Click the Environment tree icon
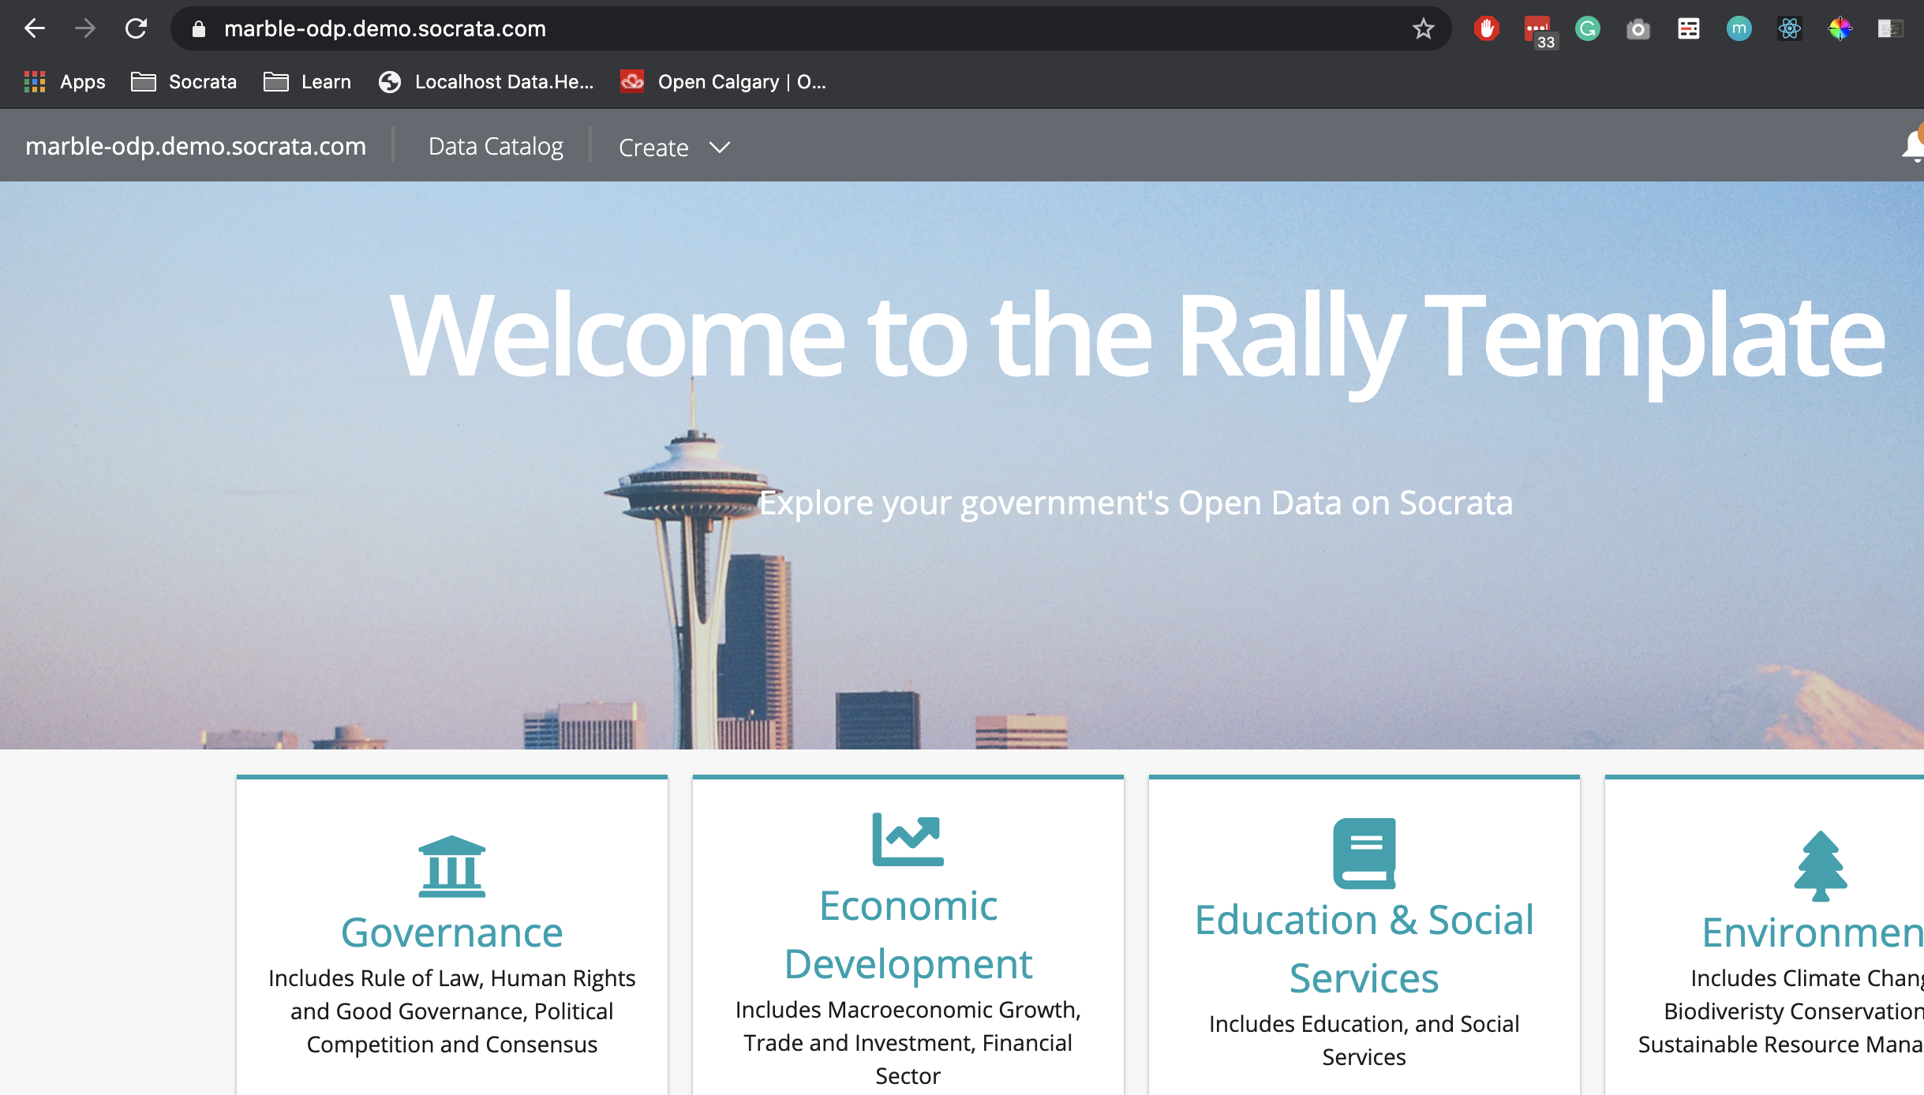Image resolution: width=1924 pixels, height=1095 pixels. [1821, 866]
